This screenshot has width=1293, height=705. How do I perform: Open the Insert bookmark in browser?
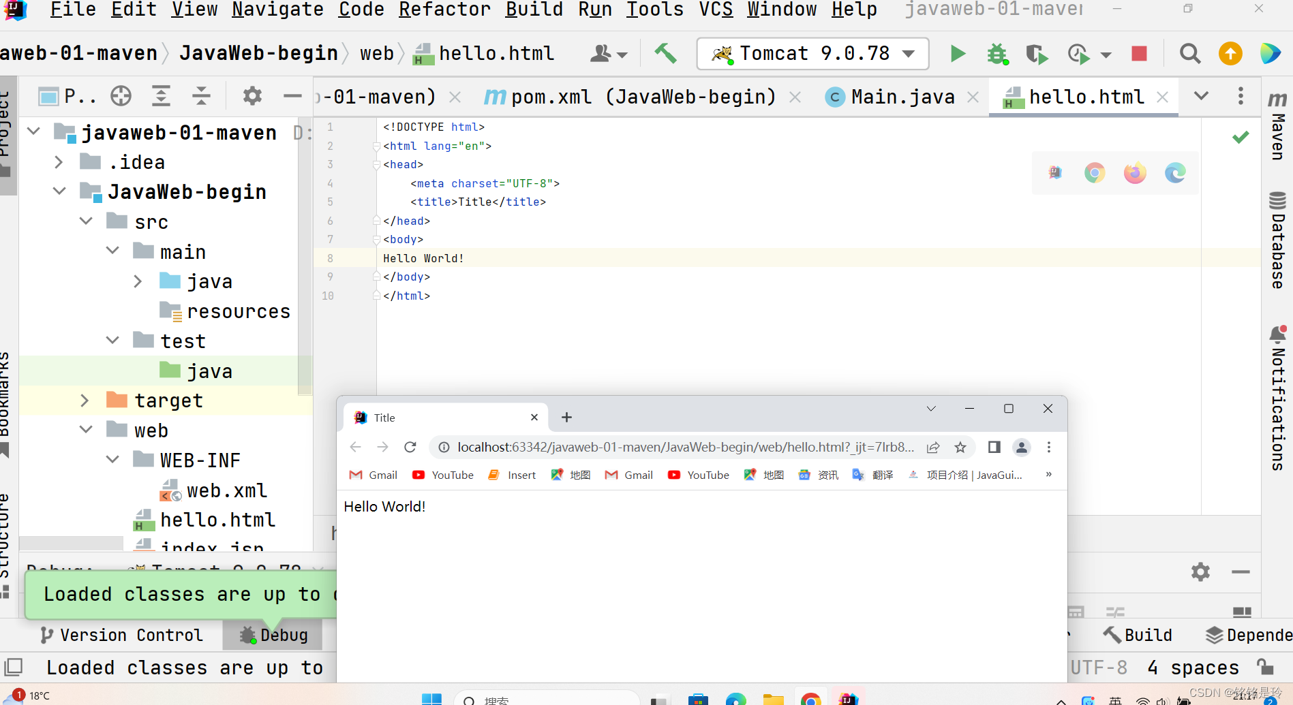(x=512, y=475)
